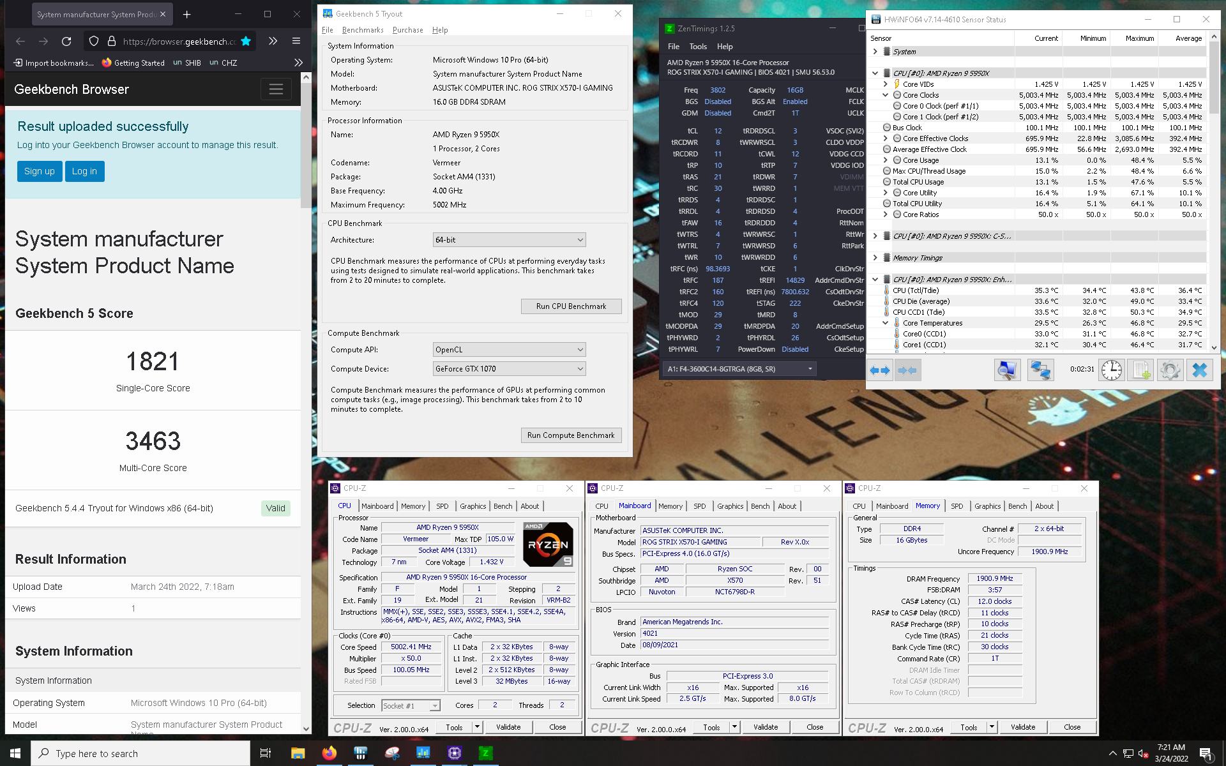Open the Help menu in ZenTimings
This screenshot has width=1226, height=766.
[725, 47]
